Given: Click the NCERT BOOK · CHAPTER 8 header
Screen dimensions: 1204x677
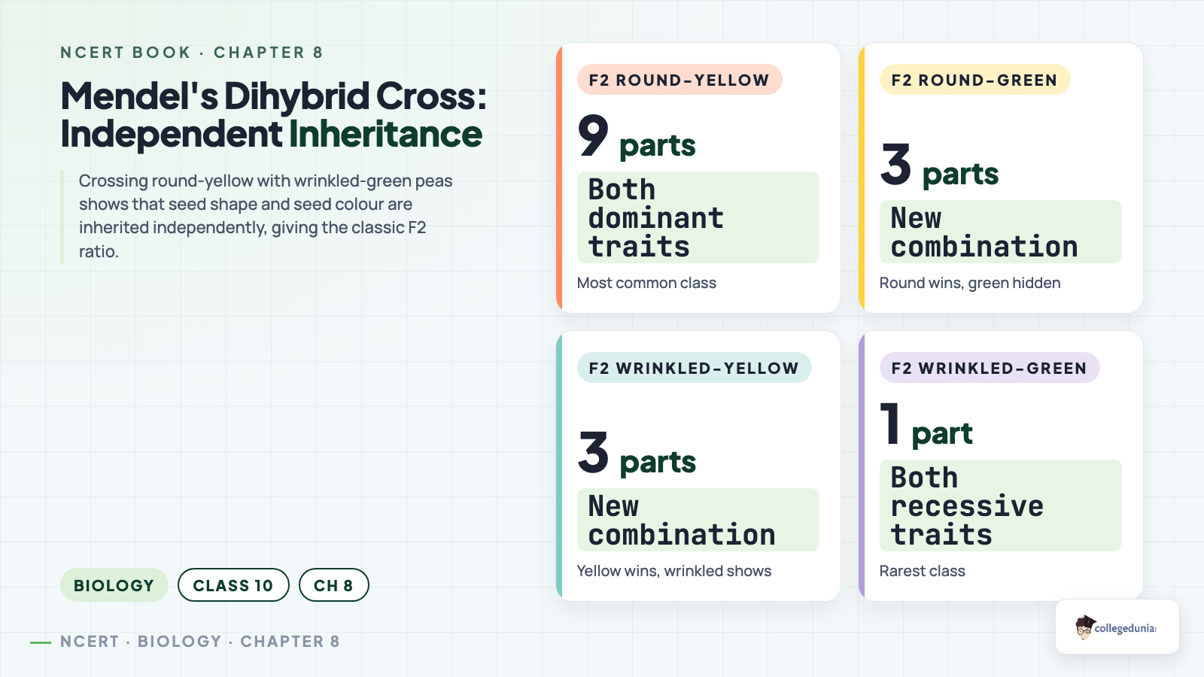Looking at the screenshot, I should (192, 53).
